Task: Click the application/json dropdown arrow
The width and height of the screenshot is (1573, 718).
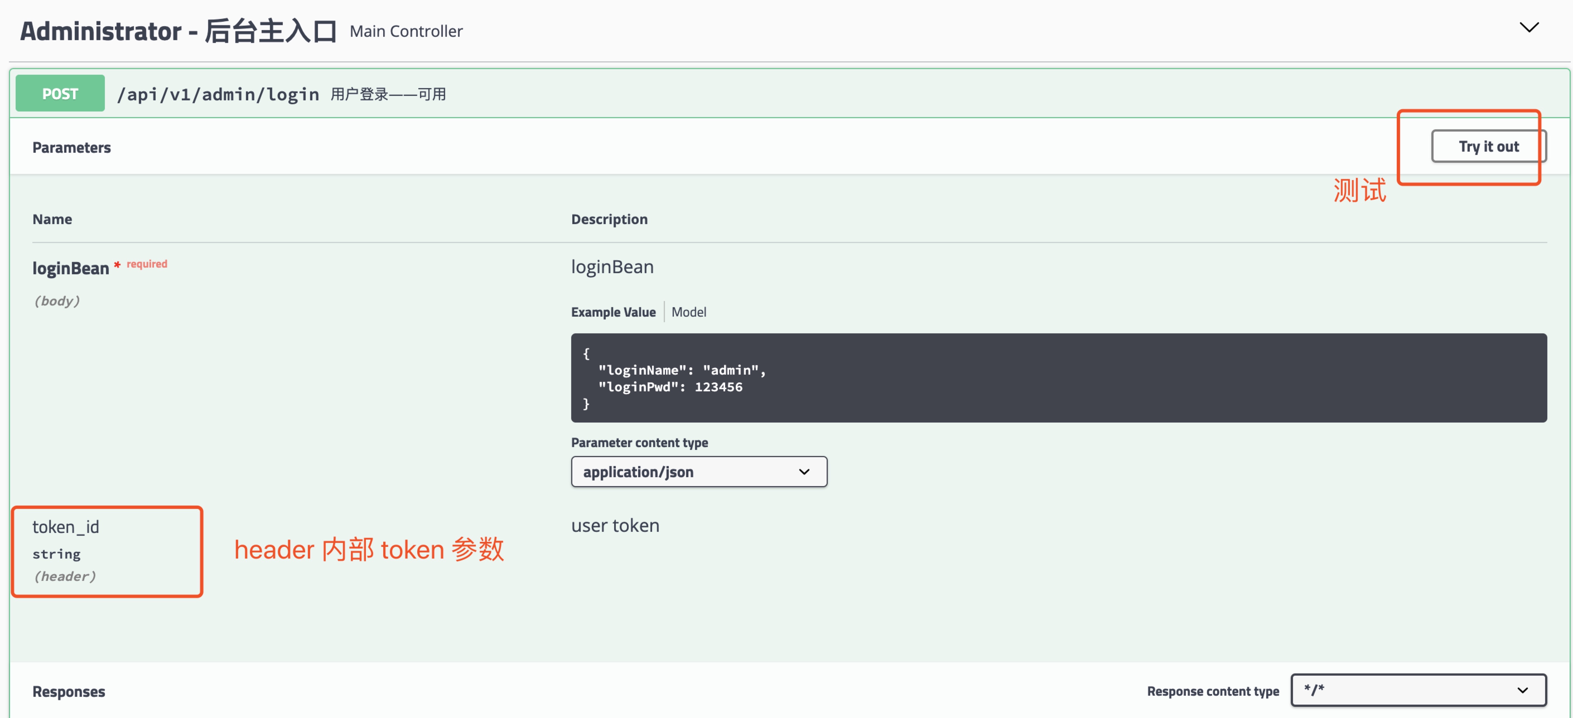Action: [x=804, y=472]
